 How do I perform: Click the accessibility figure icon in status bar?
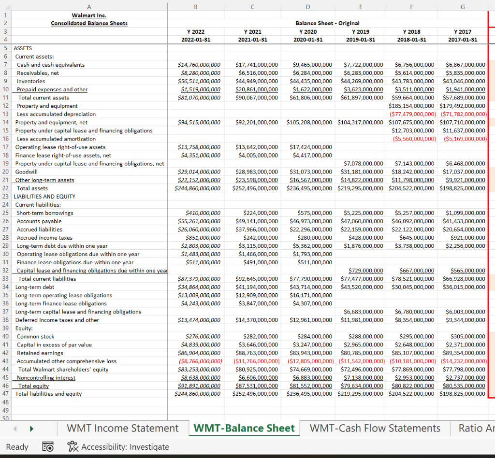pos(73,446)
